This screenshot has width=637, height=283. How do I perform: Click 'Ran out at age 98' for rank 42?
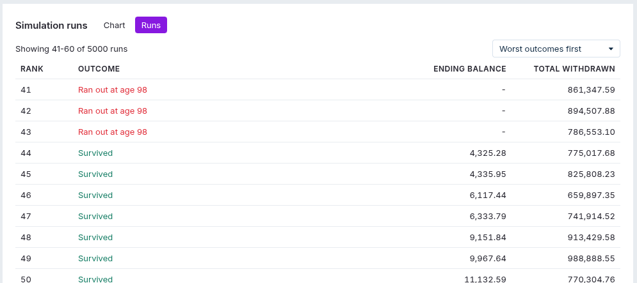click(x=113, y=111)
